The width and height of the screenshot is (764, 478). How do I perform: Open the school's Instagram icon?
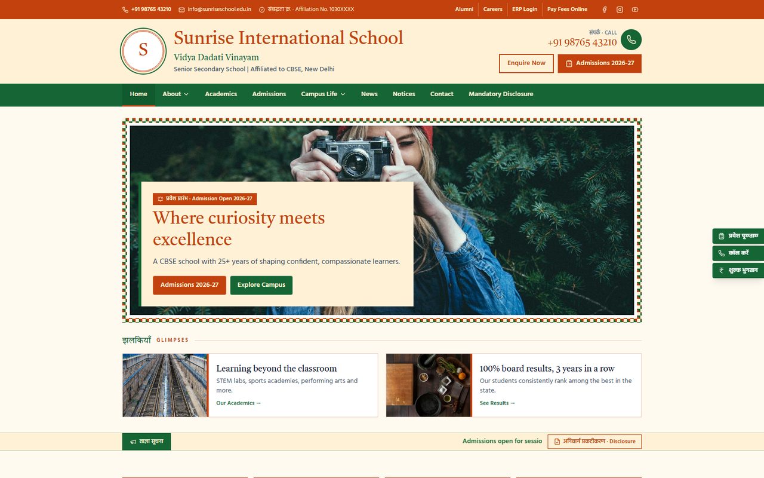point(620,10)
